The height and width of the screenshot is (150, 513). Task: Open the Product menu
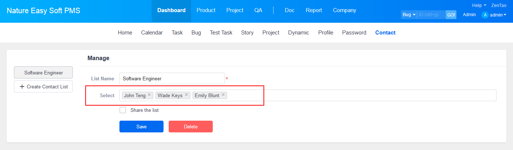pos(206,10)
